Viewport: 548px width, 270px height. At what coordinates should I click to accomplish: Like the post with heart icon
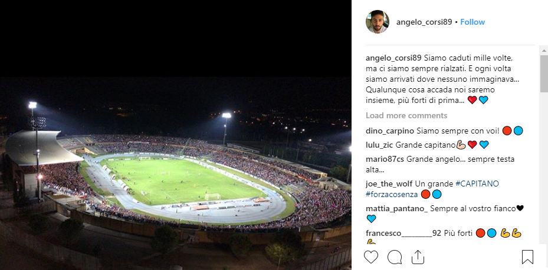click(371, 257)
